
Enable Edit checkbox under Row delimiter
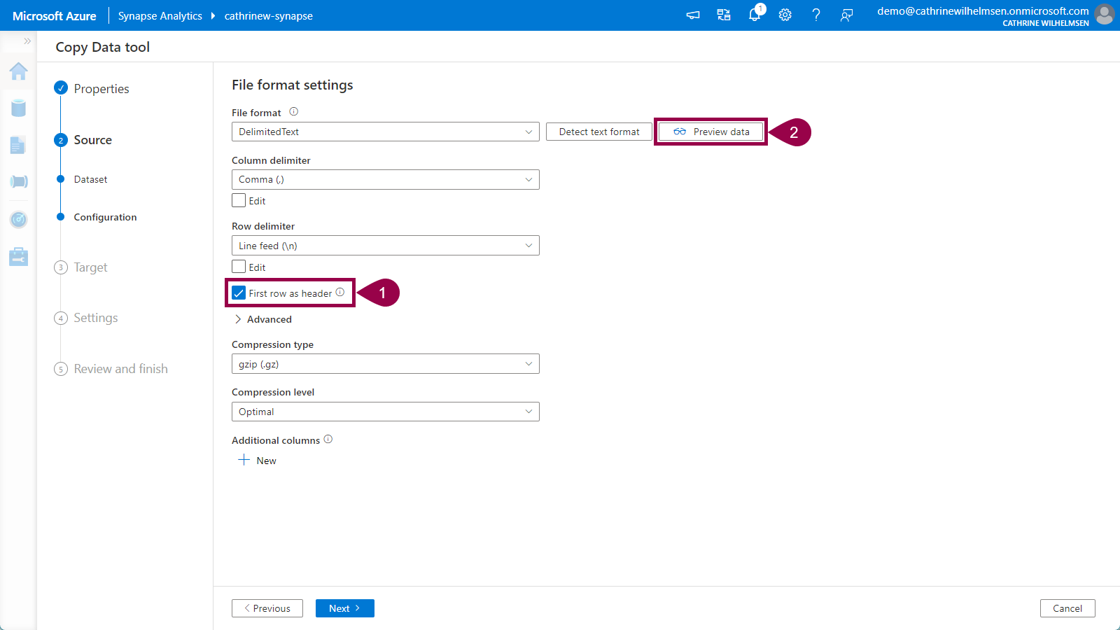pos(239,267)
